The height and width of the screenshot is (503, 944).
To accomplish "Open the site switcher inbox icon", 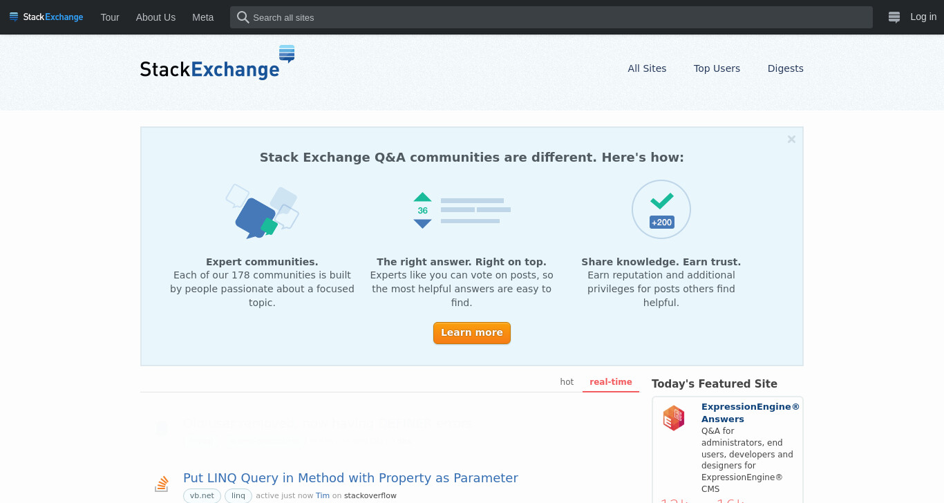I will pyautogui.click(x=894, y=17).
